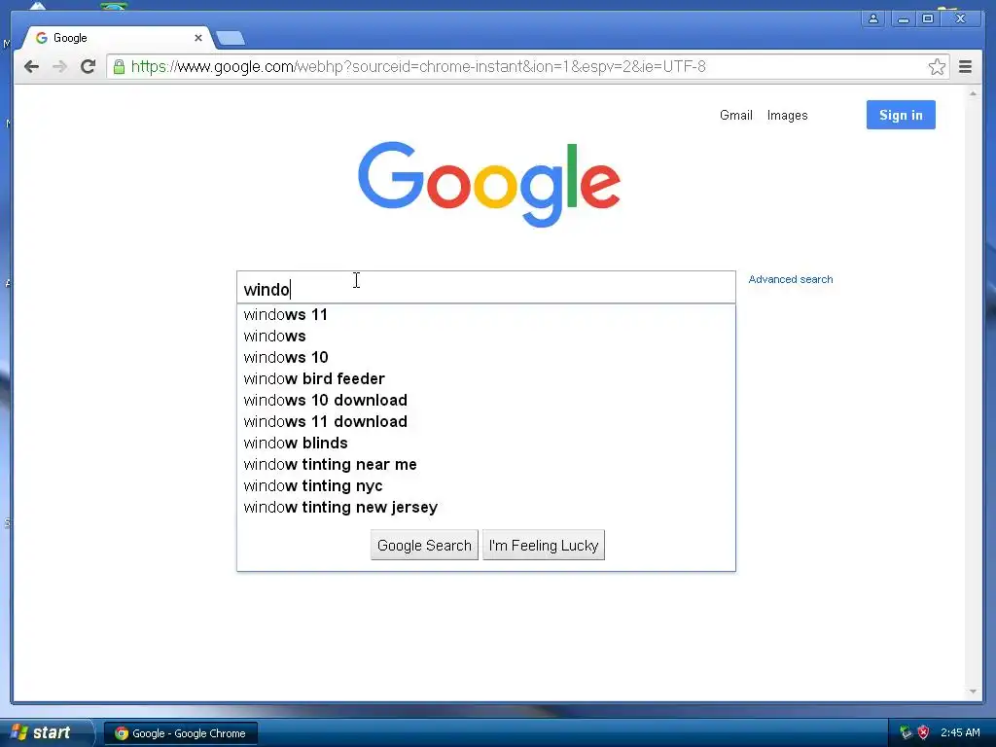Bookmark this page with the star icon
Screen dimensions: 996x747
point(937,67)
